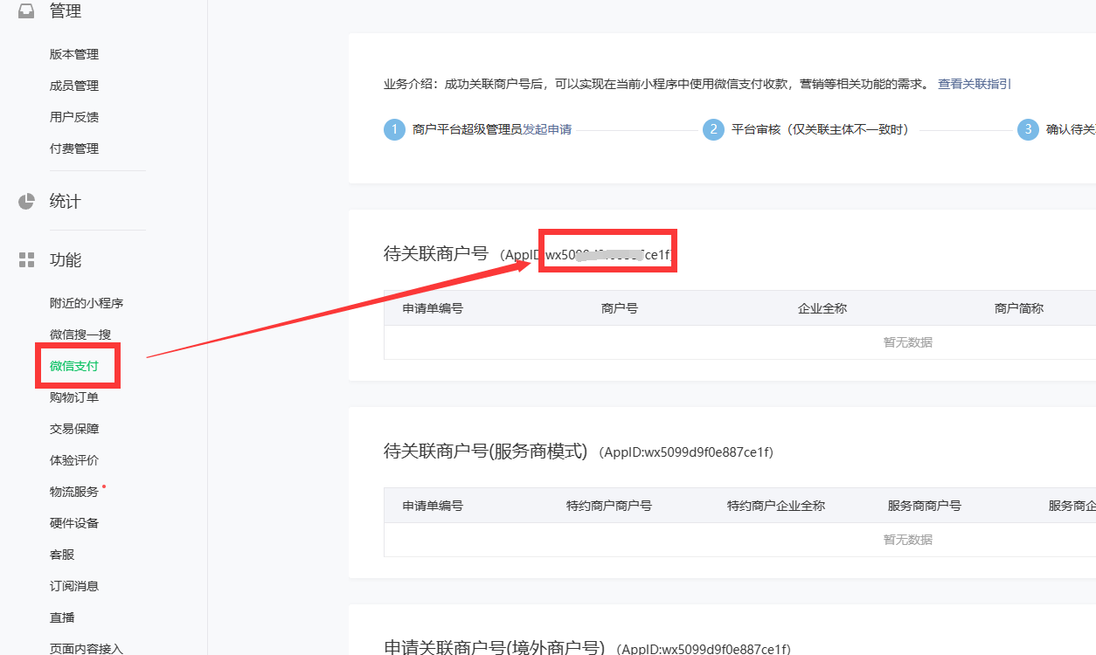The height and width of the screenshot is (655, 1096).
Task: Open 付费管理 menu item
Action: click(74, 148)
